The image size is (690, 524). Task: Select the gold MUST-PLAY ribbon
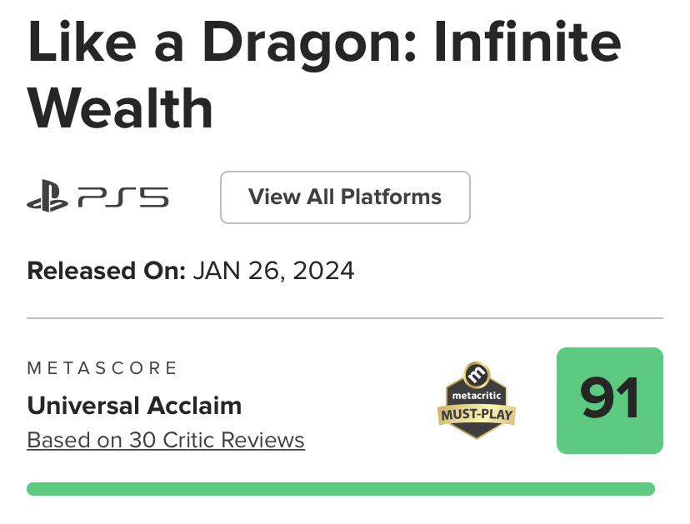pyautogui.click(x=477, y=413)
